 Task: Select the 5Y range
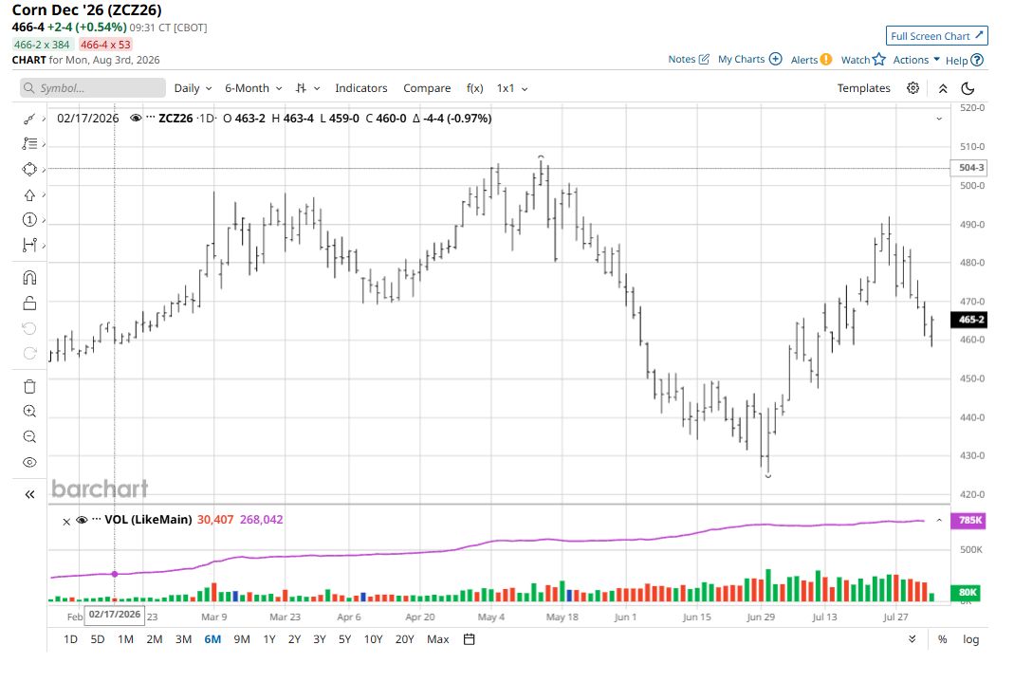point(344,639)
